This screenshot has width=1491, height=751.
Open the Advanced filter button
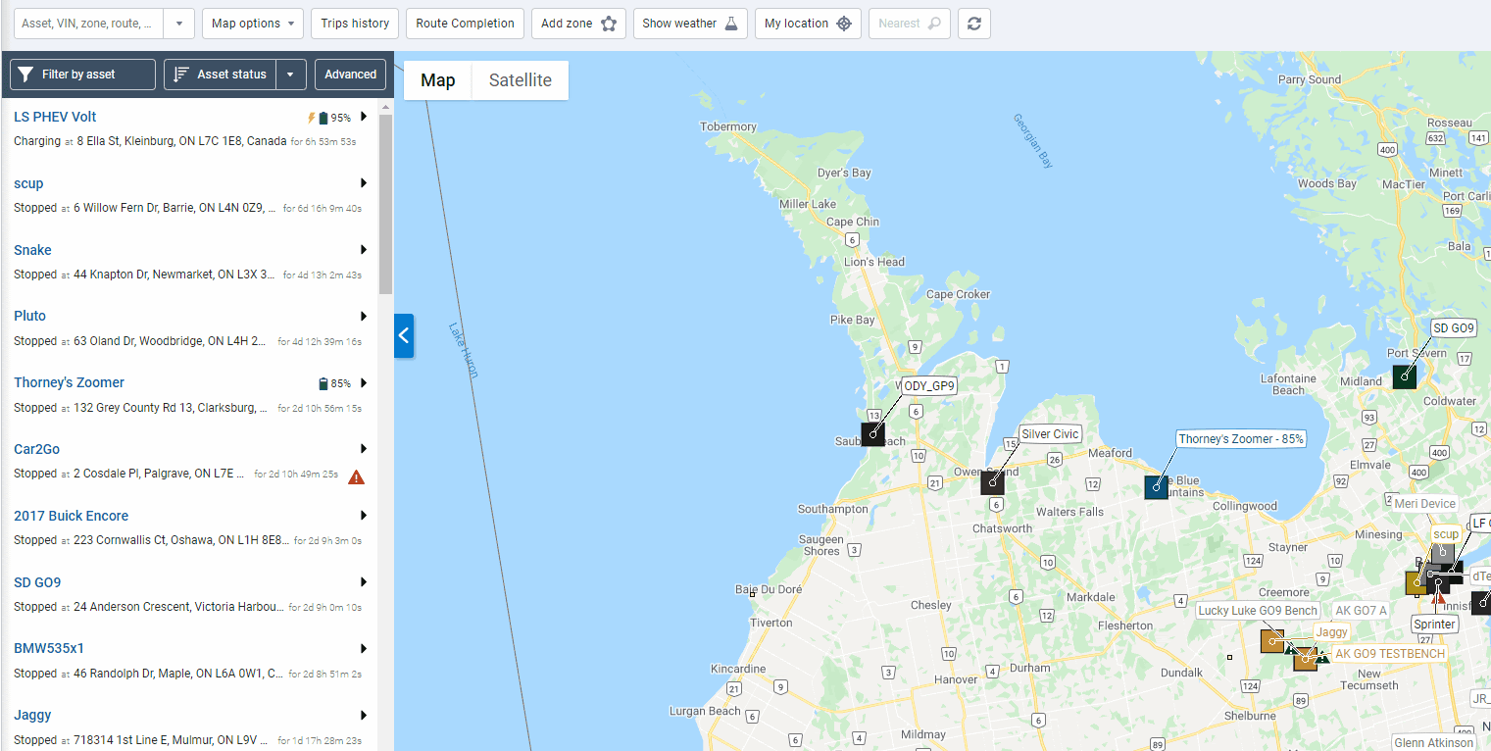[x=350, y=75]
